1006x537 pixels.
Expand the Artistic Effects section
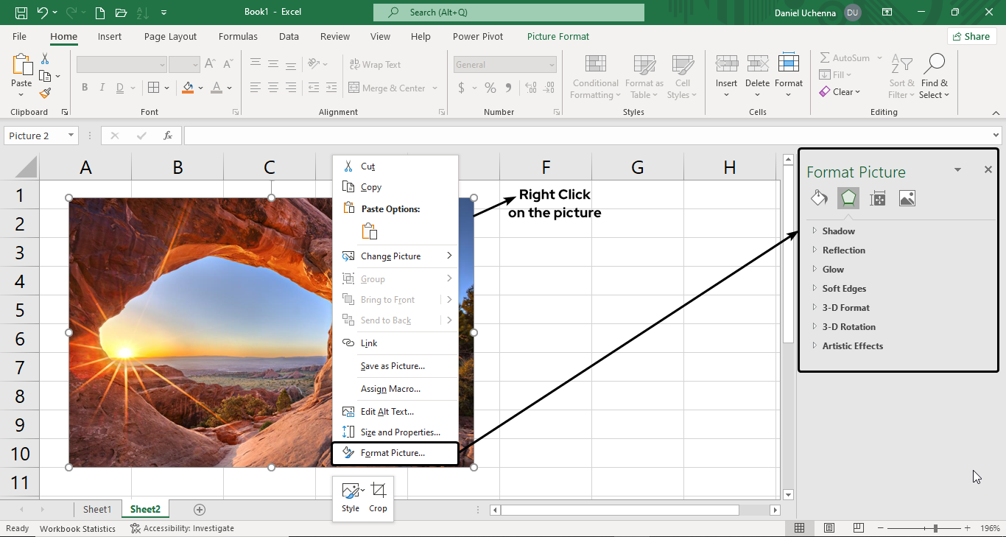click(x=852, y=345)
